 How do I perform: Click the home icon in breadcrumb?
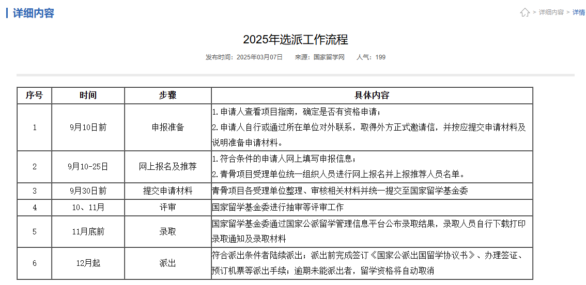(525, 12)
